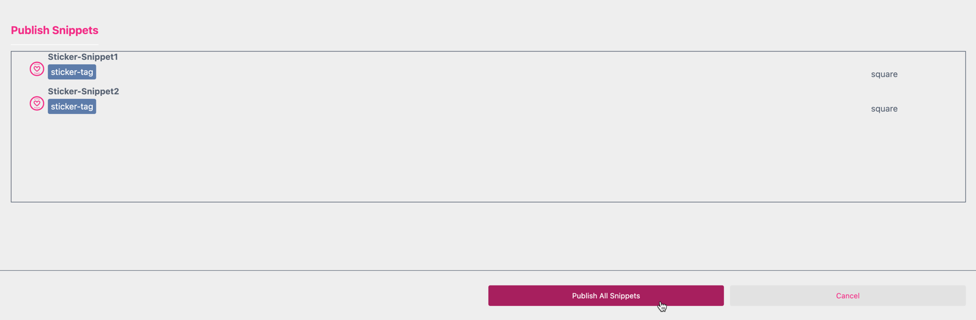Click empty footer area left of Publish All Snippets
Screen dimensions: 976x320
pos(243,296)
